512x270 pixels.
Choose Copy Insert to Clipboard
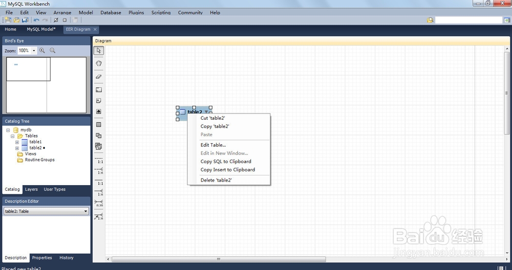tap(228, 170)
